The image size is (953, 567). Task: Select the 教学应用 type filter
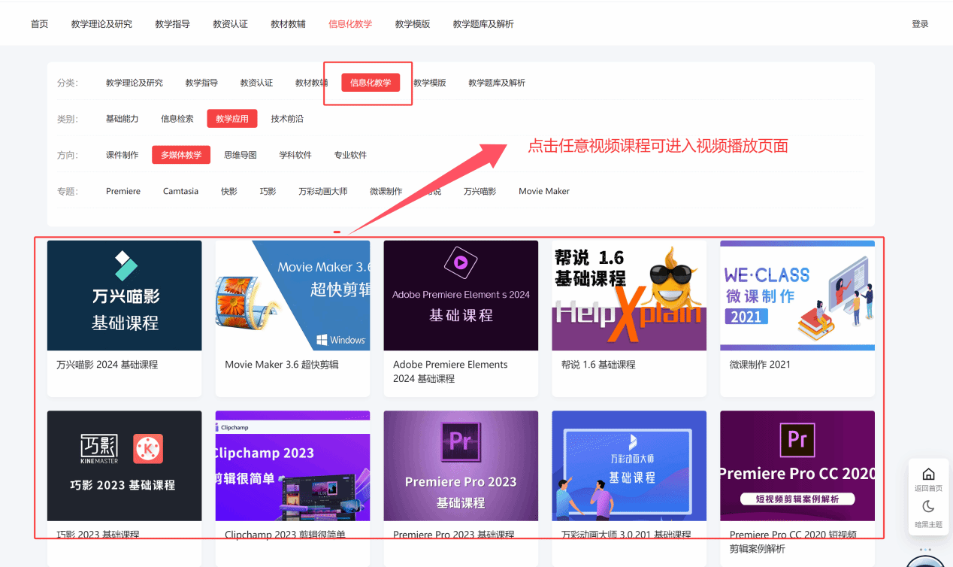click(232, 119)
